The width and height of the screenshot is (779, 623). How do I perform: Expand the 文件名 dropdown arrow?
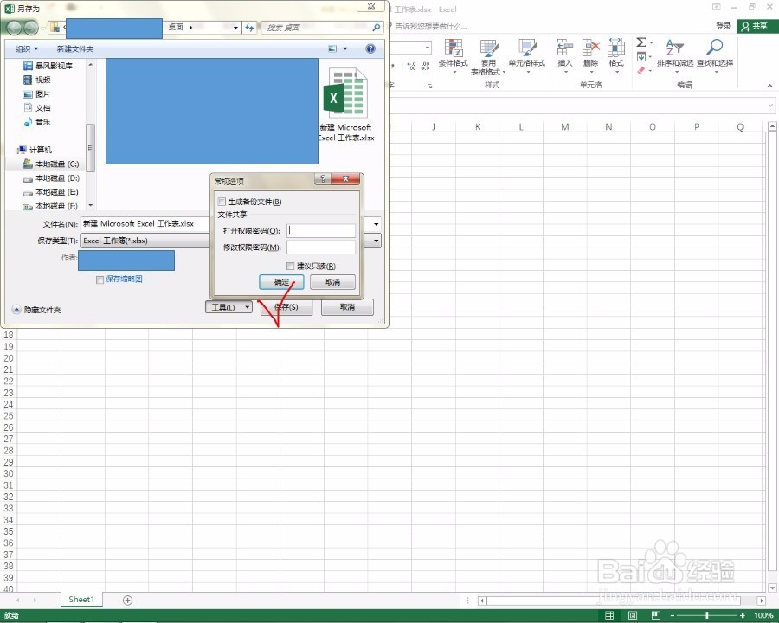click(x=377, y=224)
